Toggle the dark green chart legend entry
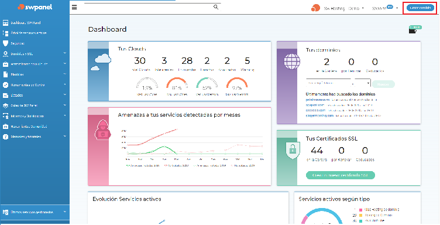 click(x=143, y=166)
